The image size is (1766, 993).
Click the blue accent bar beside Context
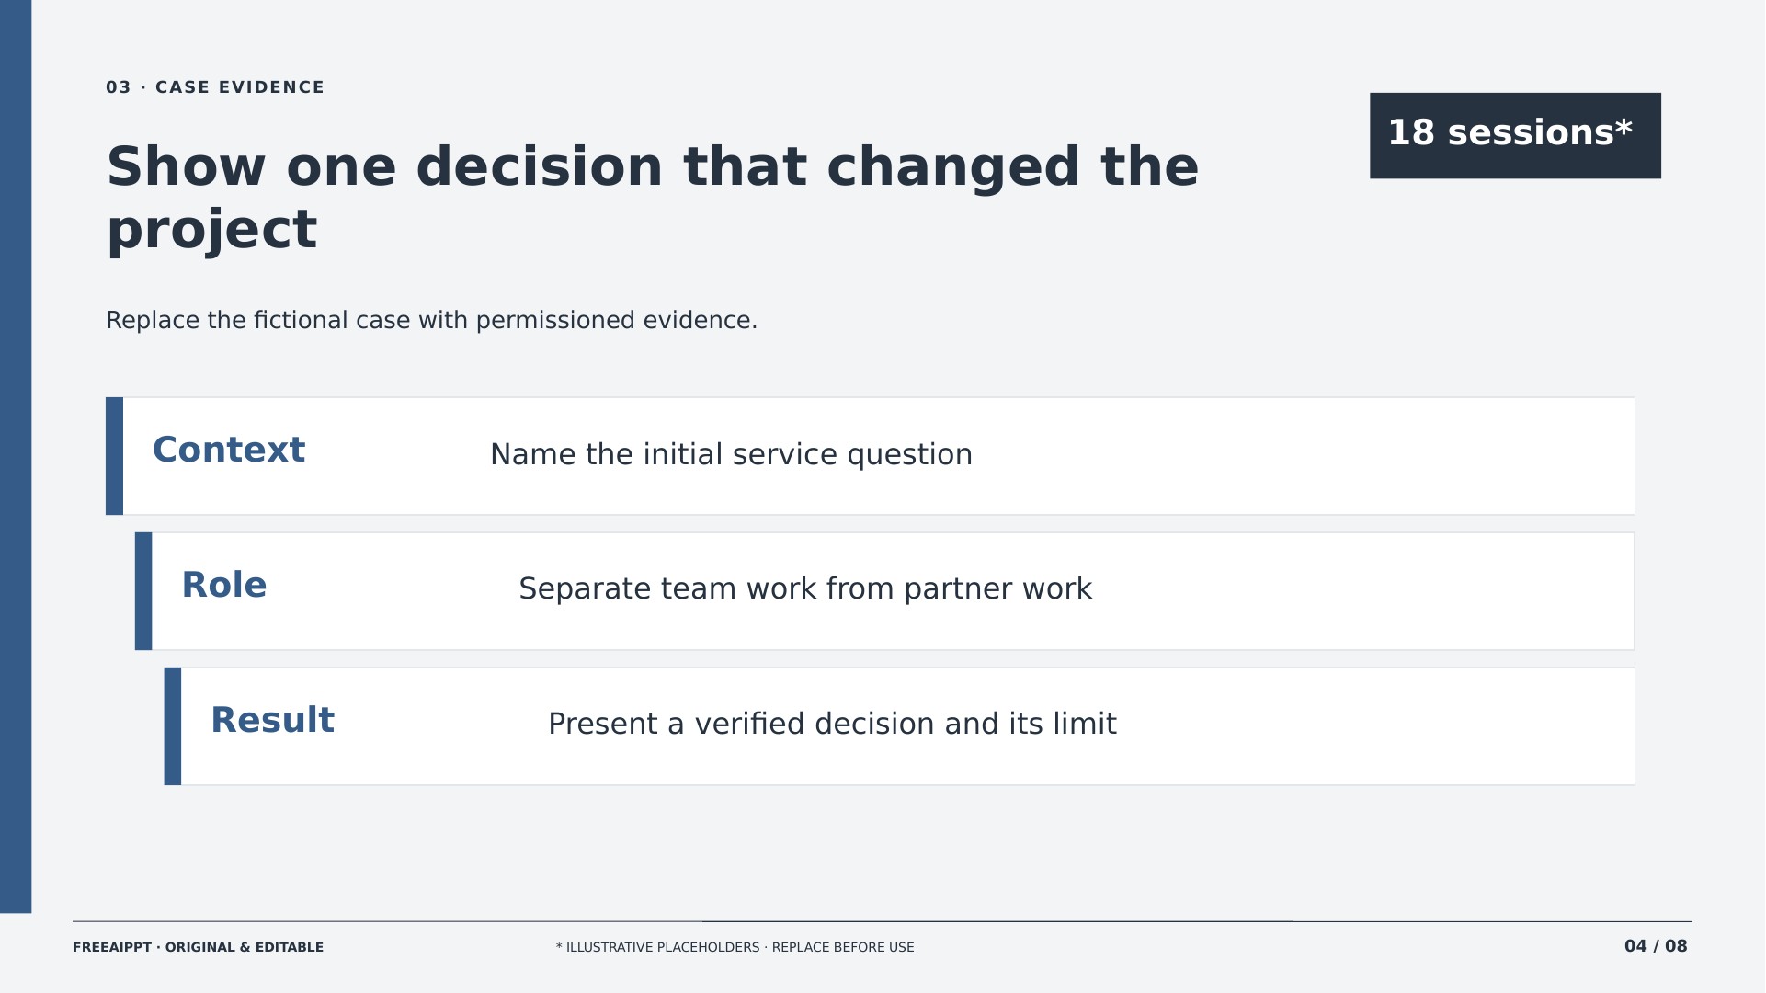click(x=114, y=456)
